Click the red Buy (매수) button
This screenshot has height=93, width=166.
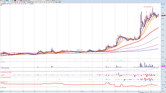point(57,2)
